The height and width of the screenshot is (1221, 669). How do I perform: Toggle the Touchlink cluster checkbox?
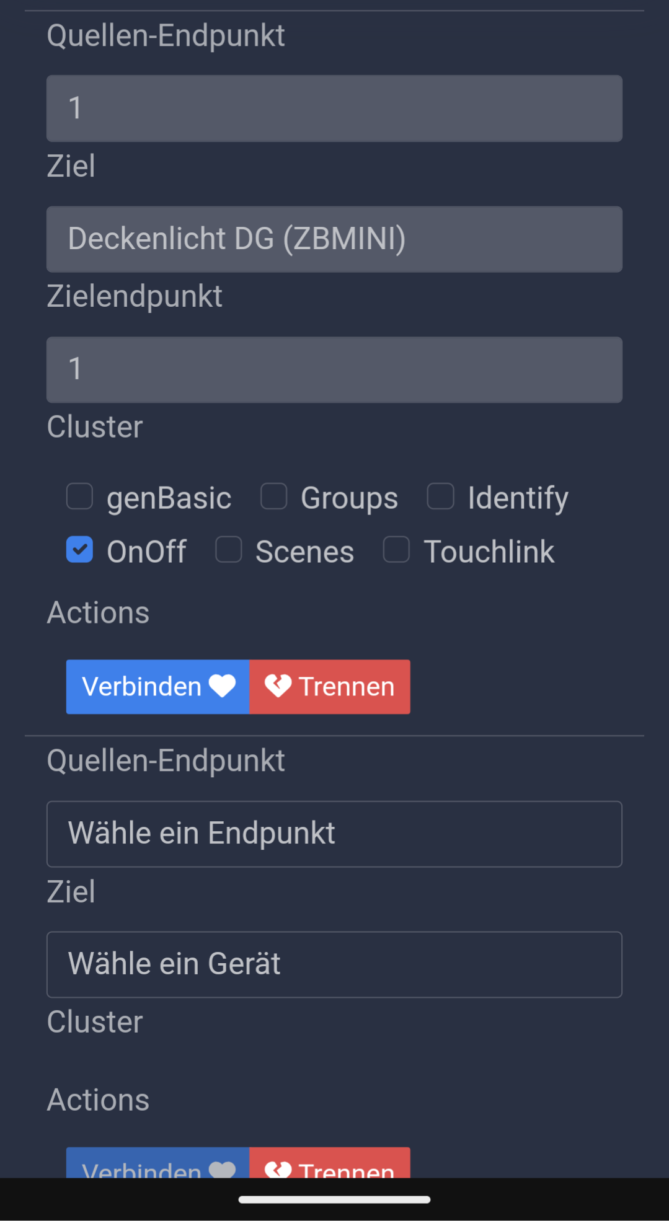(396, 550)
